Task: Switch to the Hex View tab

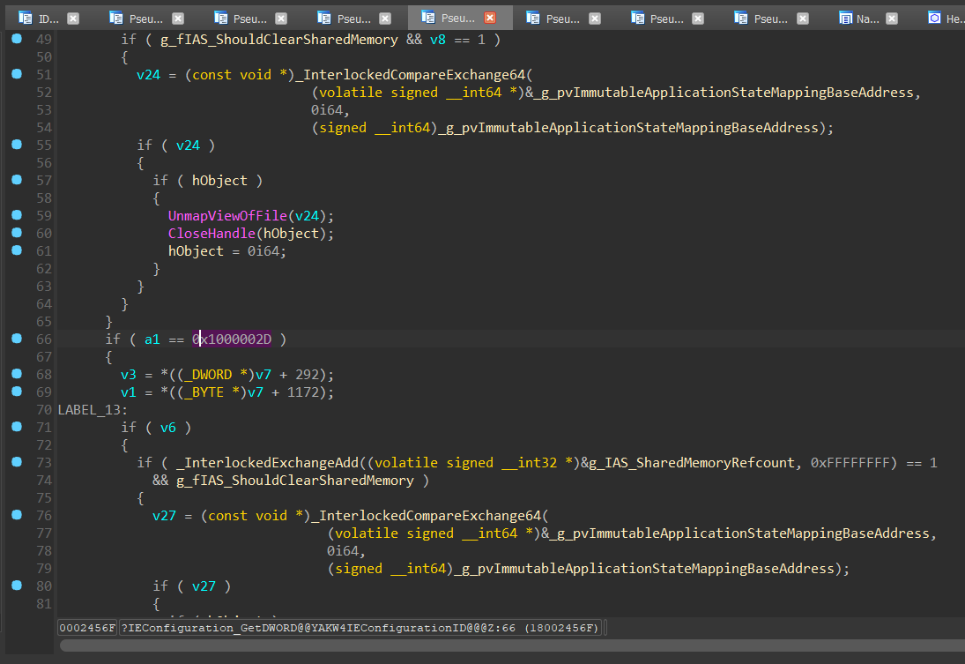Action: coord(954,18)
